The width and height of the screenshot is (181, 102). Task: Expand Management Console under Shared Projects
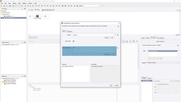click(x=1, y=45)
